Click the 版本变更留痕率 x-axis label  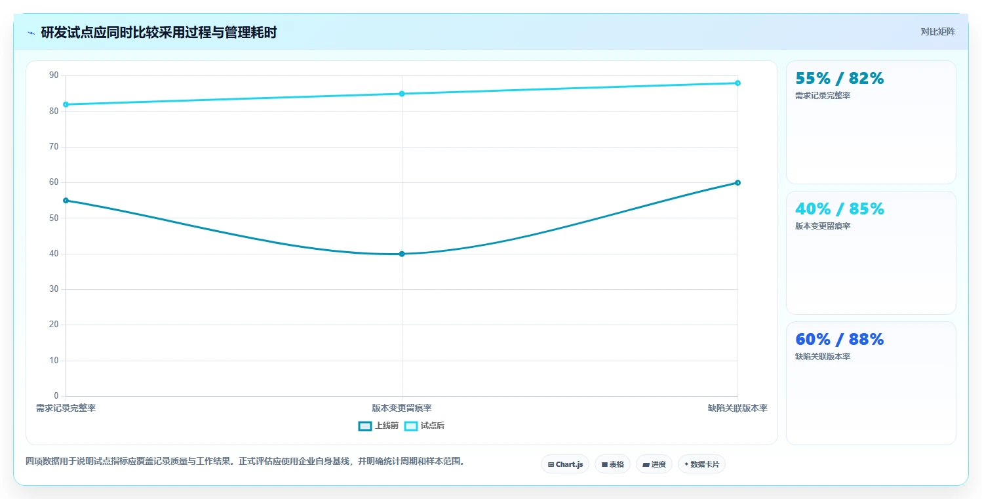402,408
